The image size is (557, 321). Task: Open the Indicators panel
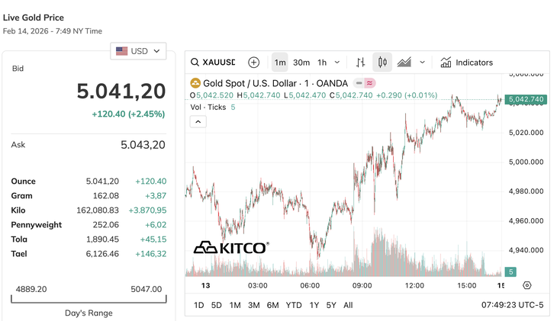[x=466, y=63]
